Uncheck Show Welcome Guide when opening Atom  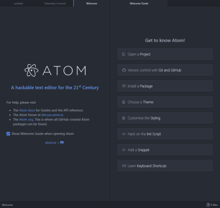(8, 134)
